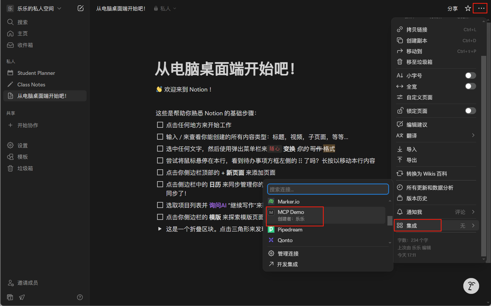This screenshot has height=306, width=491.
Task: Expand the 这是一个折叠区块 toggle triangle
Action: click(160, 229)
